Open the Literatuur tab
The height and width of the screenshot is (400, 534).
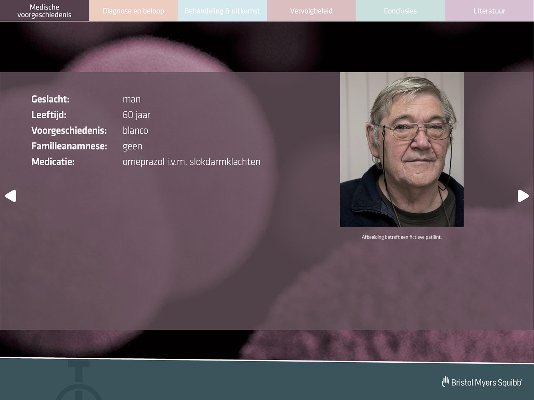click(489, 11)
